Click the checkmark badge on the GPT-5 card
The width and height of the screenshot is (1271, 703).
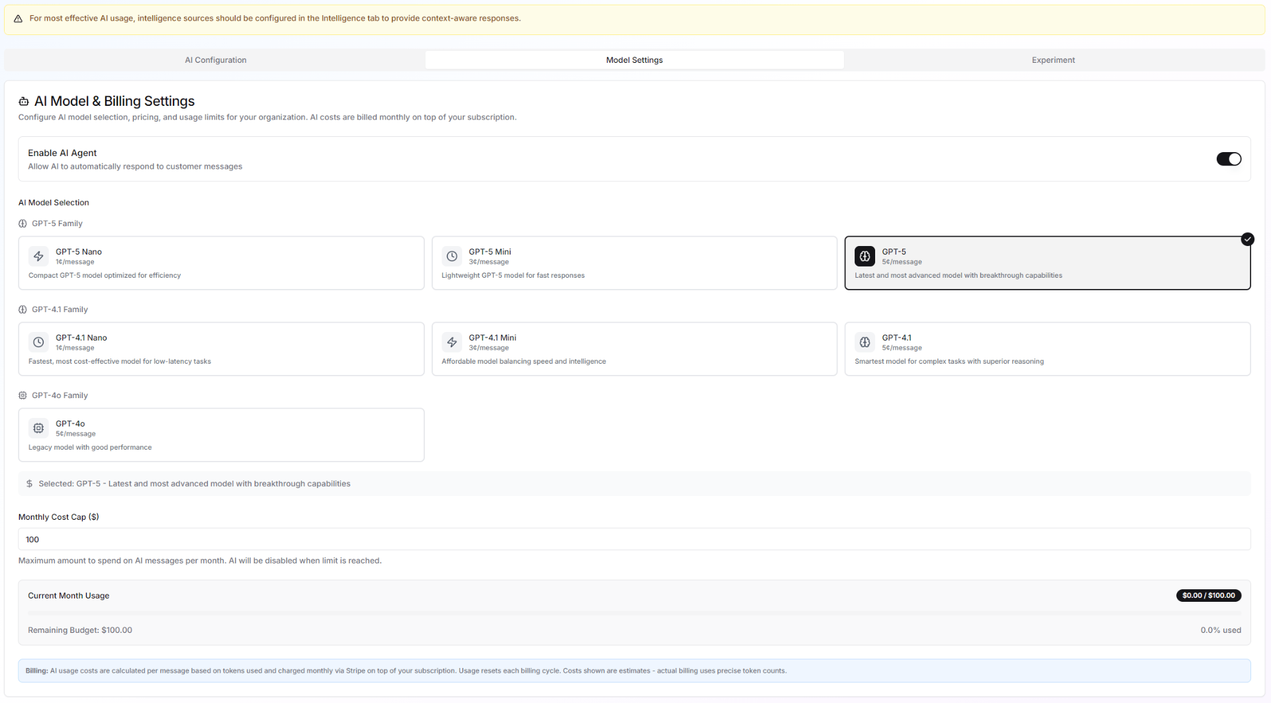(x=1247, y=239)
